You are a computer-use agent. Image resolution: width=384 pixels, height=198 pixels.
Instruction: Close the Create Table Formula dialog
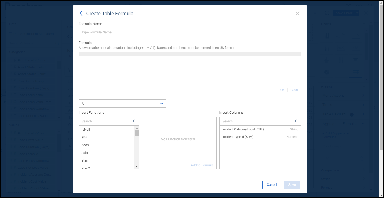[298, 14]
